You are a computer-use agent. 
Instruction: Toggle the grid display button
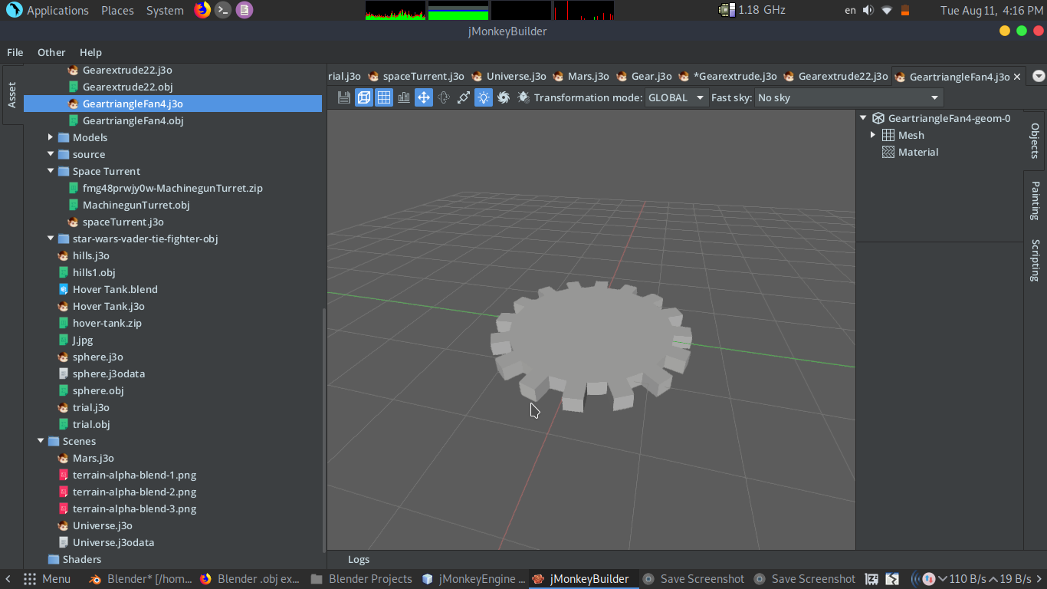click(x=384, y=97)
